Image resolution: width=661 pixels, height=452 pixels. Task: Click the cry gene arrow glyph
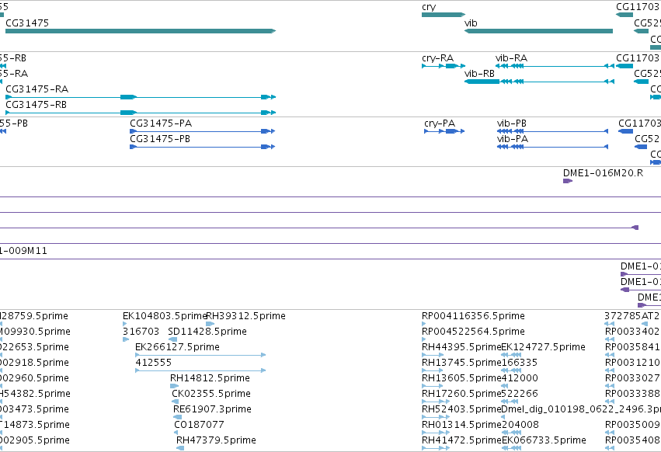(x=443, y=15)
